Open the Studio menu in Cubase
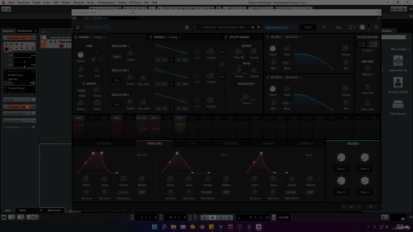Image resolution: width=413 pixels, height=232 pixels. tap(90, 3)
